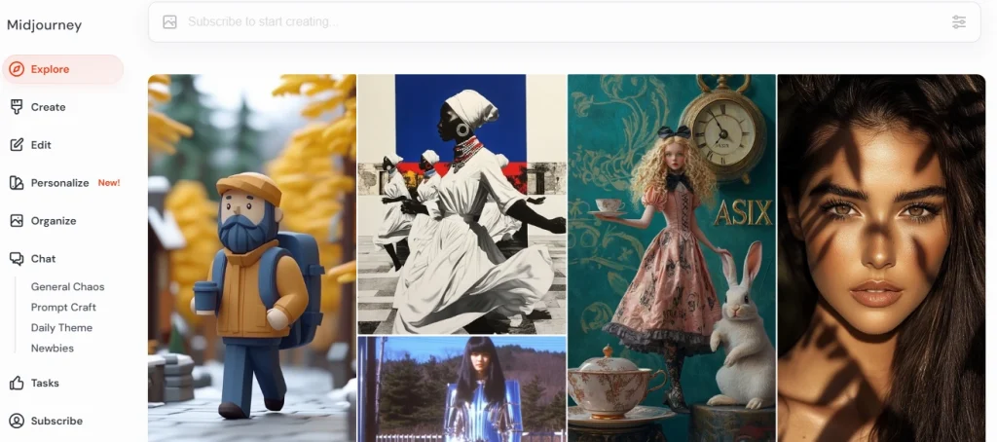Viewport: 997px width, 442px height.
Task: Click the Midjourney logo text
Action: (x=44, y=25)
